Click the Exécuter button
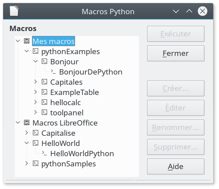 [x=175, y=34]
